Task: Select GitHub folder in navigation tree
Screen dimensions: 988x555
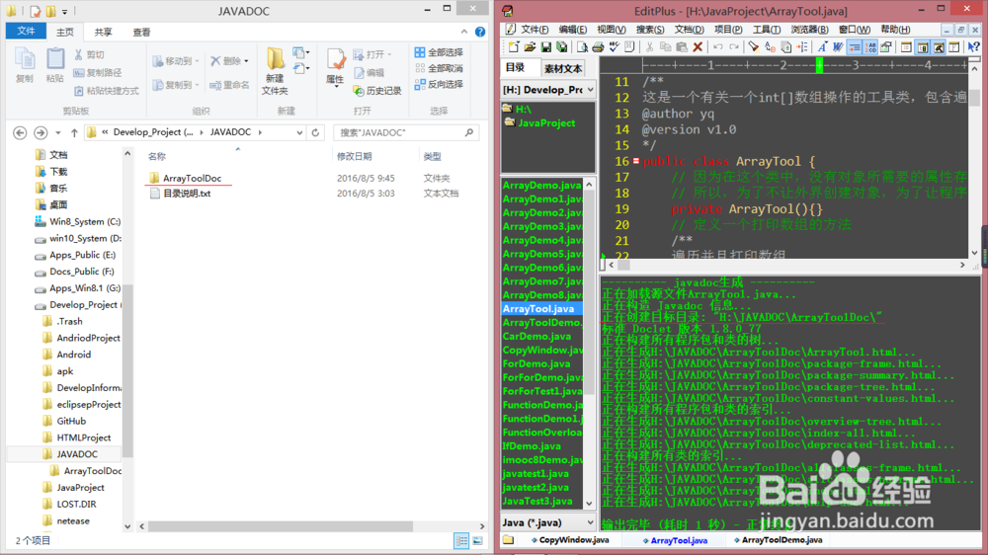Action: [71, 421]
